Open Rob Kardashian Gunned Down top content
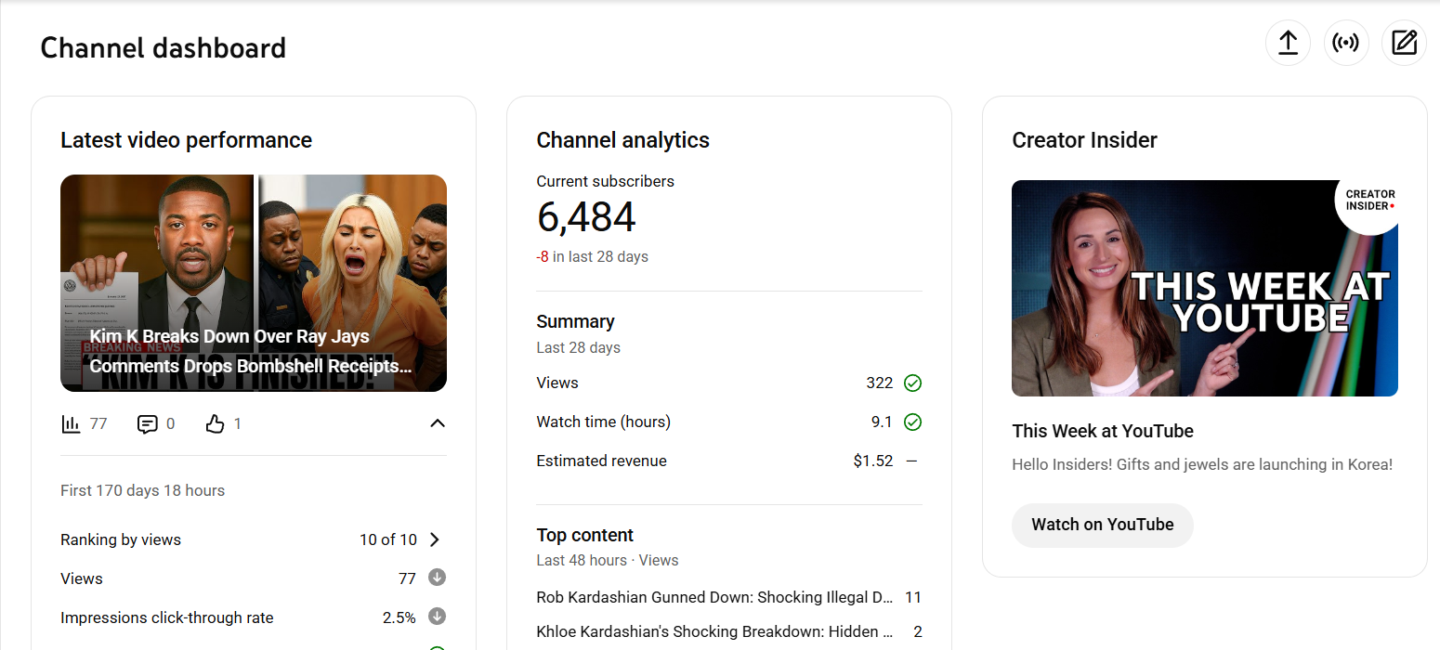The height and width of the screenshot is (650, 1440). tap(714, 597)
